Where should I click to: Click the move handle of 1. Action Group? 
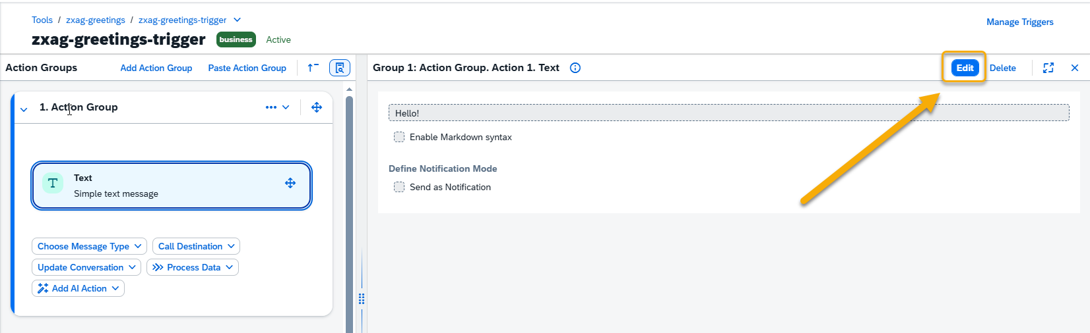pos(317,107)
